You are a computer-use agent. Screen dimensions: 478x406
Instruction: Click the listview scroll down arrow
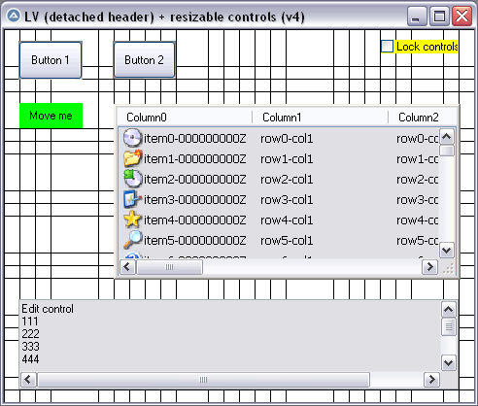pos(447,250)
